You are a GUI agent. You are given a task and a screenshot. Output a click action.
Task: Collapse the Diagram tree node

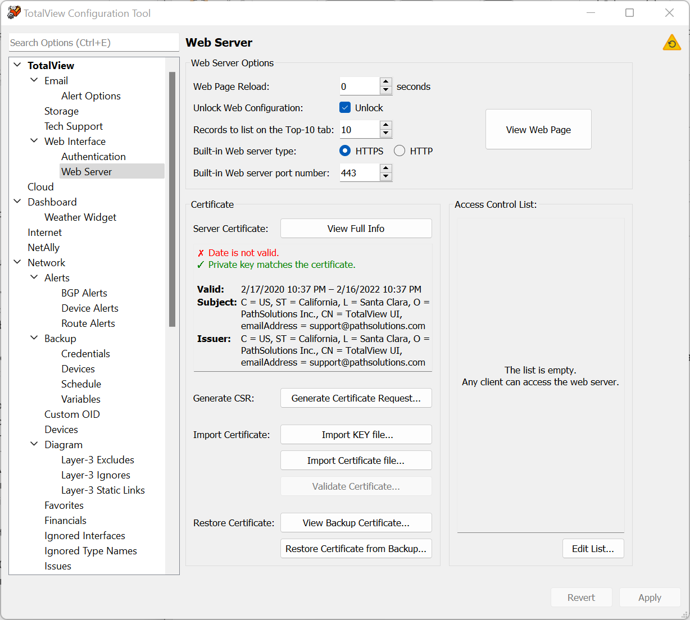point(34,444)
